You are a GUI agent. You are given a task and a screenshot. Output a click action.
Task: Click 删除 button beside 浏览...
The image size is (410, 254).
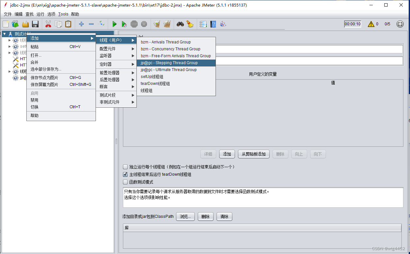[x=205, y=216]
